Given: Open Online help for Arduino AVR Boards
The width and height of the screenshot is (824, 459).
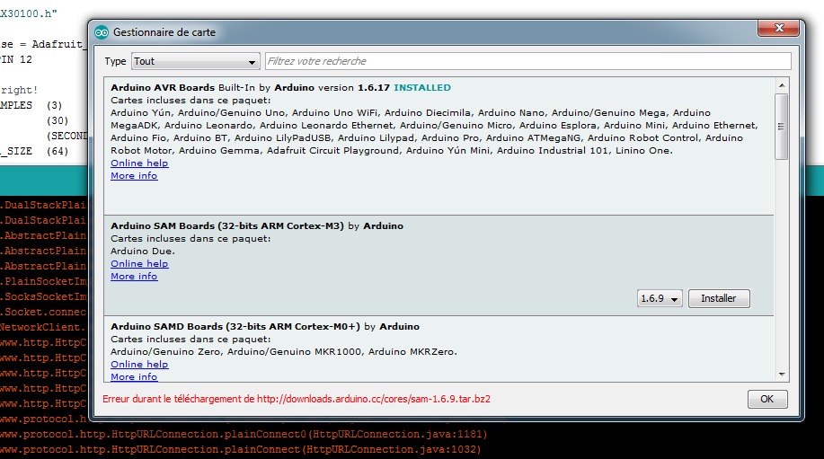Looking at the screenshot, I should click(x=139, y=163).
